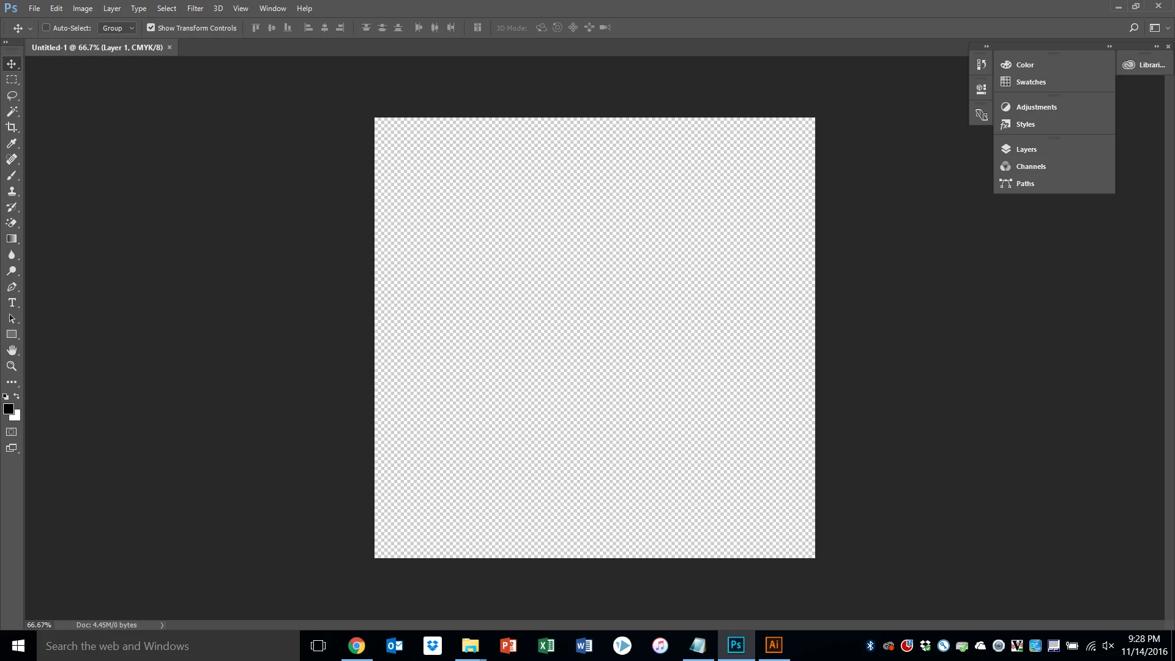This screenshot has height=661, width=1175.
Task: Open the Filter menu
Action: tap(195, 9)
